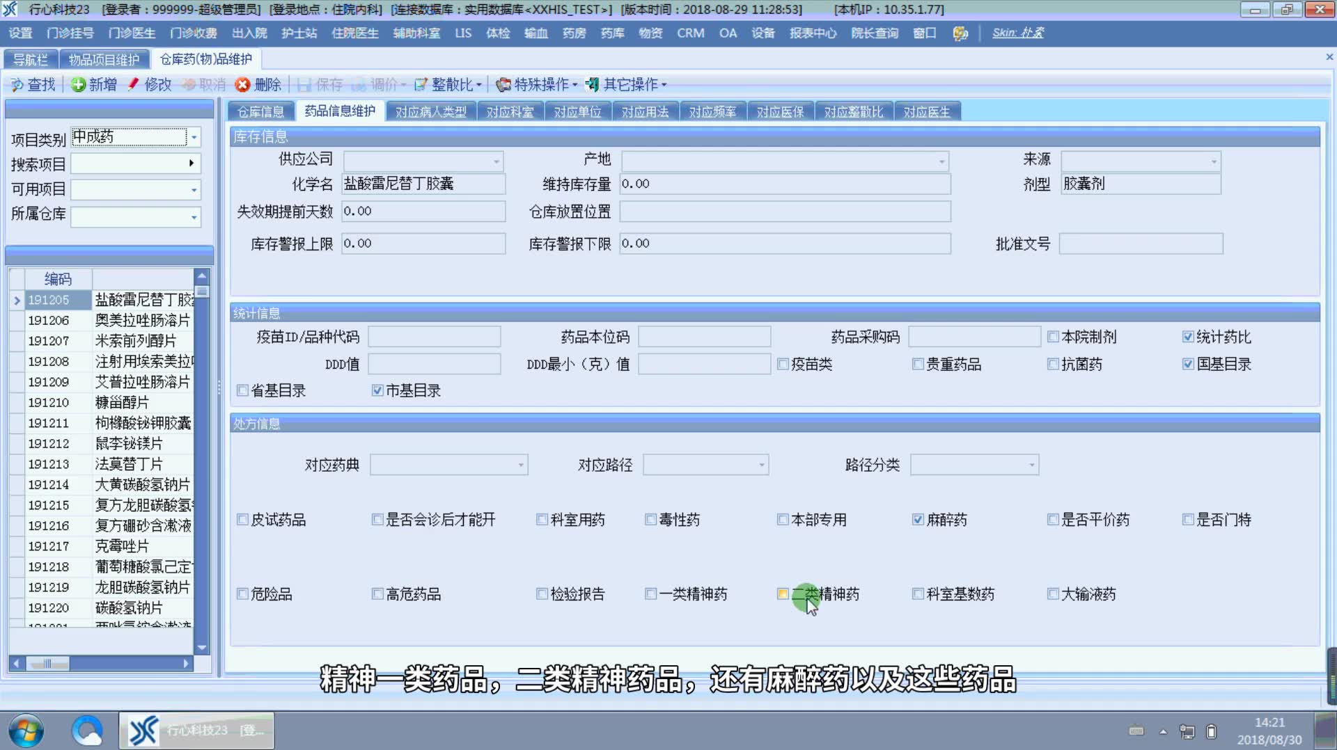Click the DDD值 input field
The width and height of the screenshot is (1337, 750).
click(434, 364)
